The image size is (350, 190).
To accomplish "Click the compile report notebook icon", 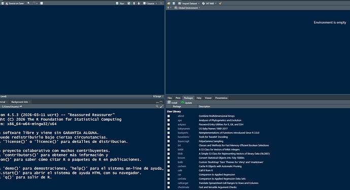I will point(42,4).
